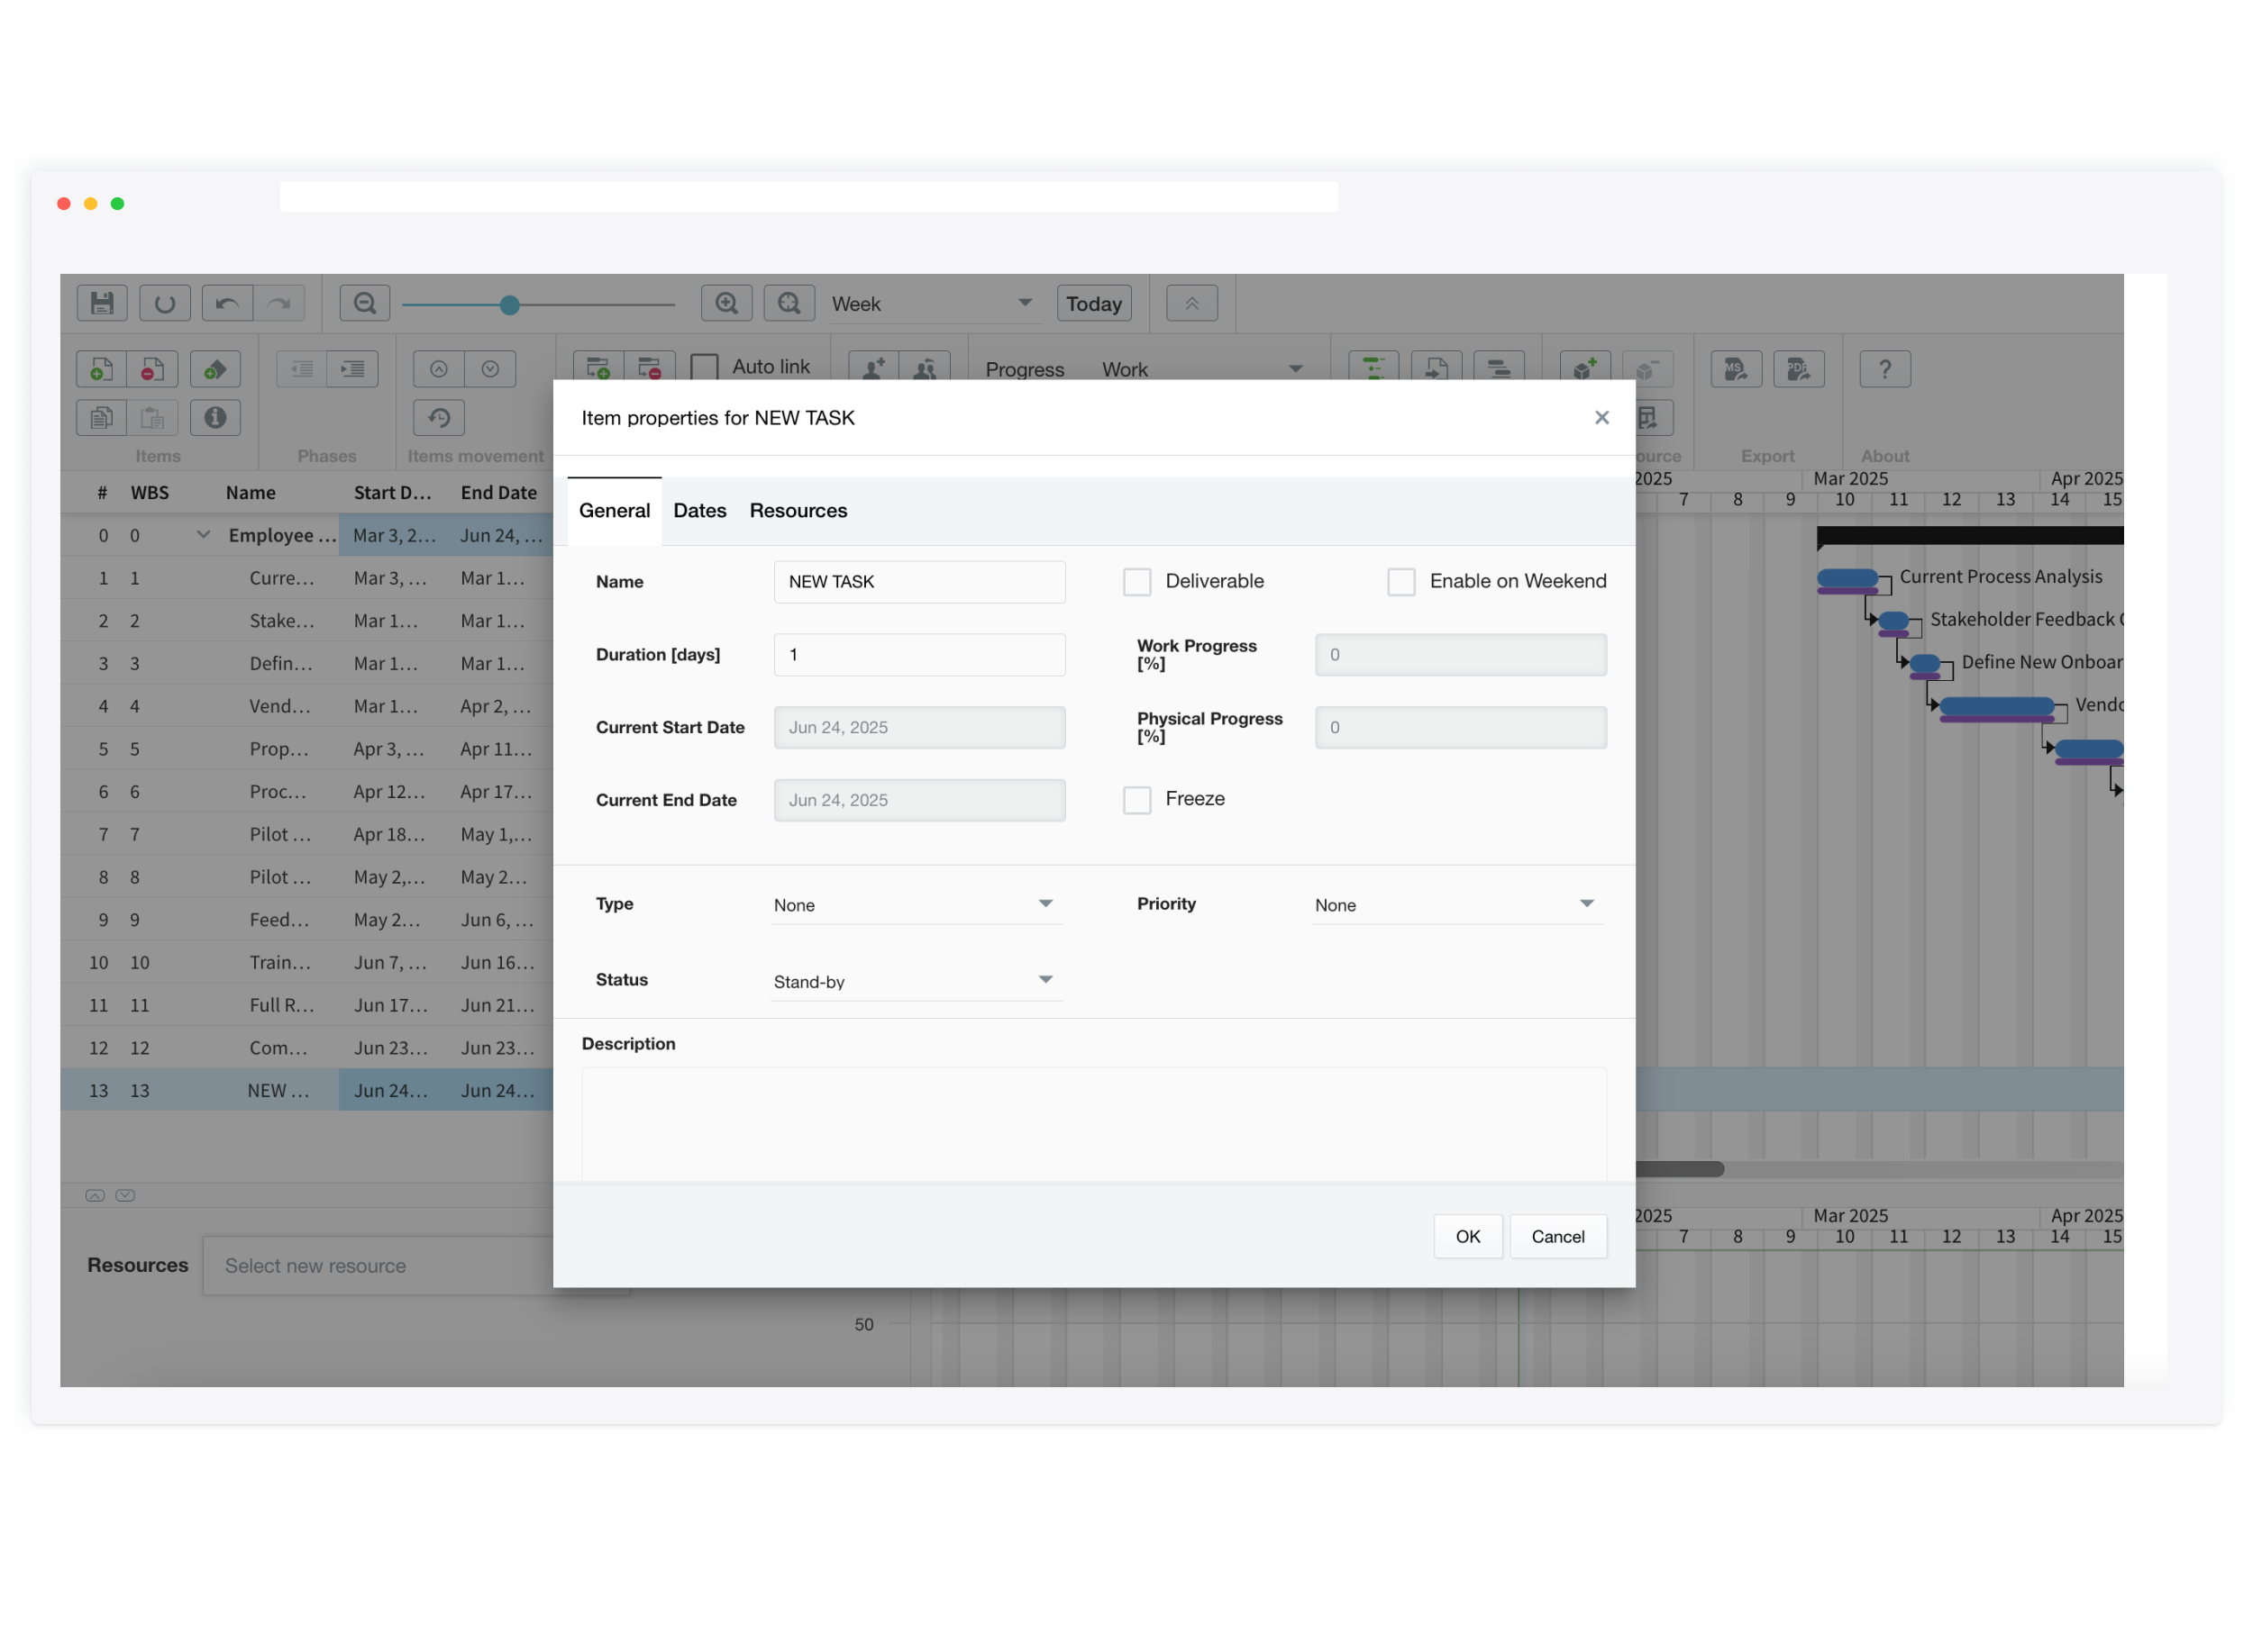Click the save project icon
The height and width of the screenshot is (1652, 2253).
tap(101, 303)
